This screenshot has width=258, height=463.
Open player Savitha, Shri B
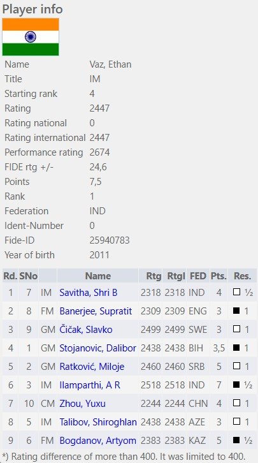(x=89, y=293)
